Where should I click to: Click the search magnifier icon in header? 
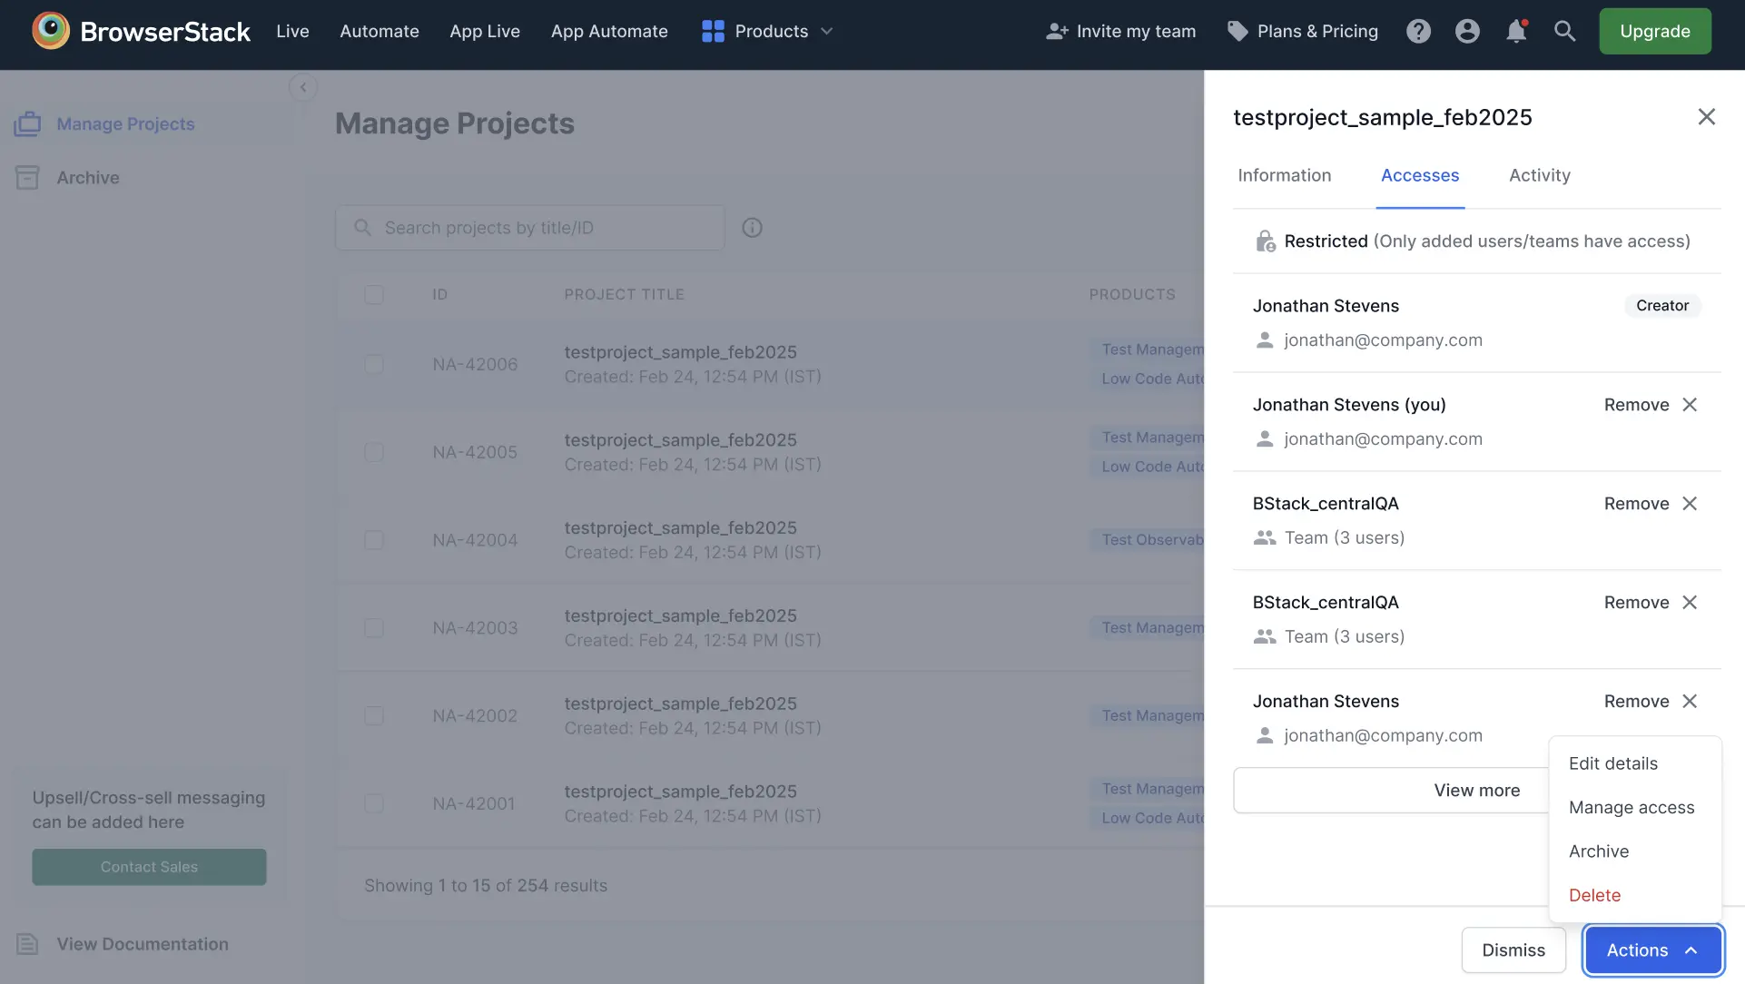point(1564,32)
